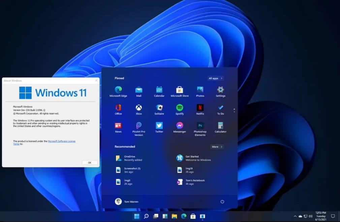Click Tom Warren's profile in Start menu

tap(126, 201)
